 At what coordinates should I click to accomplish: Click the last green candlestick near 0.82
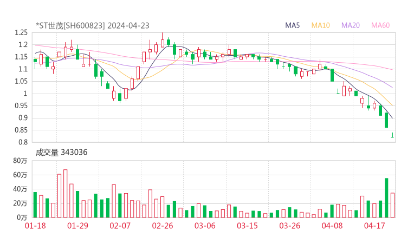click(x=392, y=135)
